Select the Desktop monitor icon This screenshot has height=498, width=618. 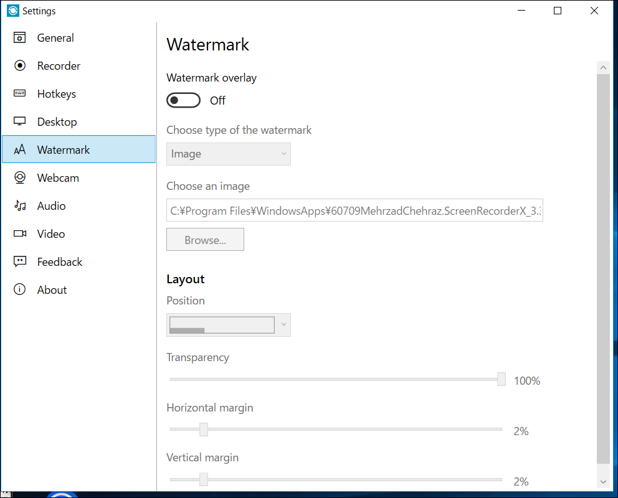click(19, 121)
